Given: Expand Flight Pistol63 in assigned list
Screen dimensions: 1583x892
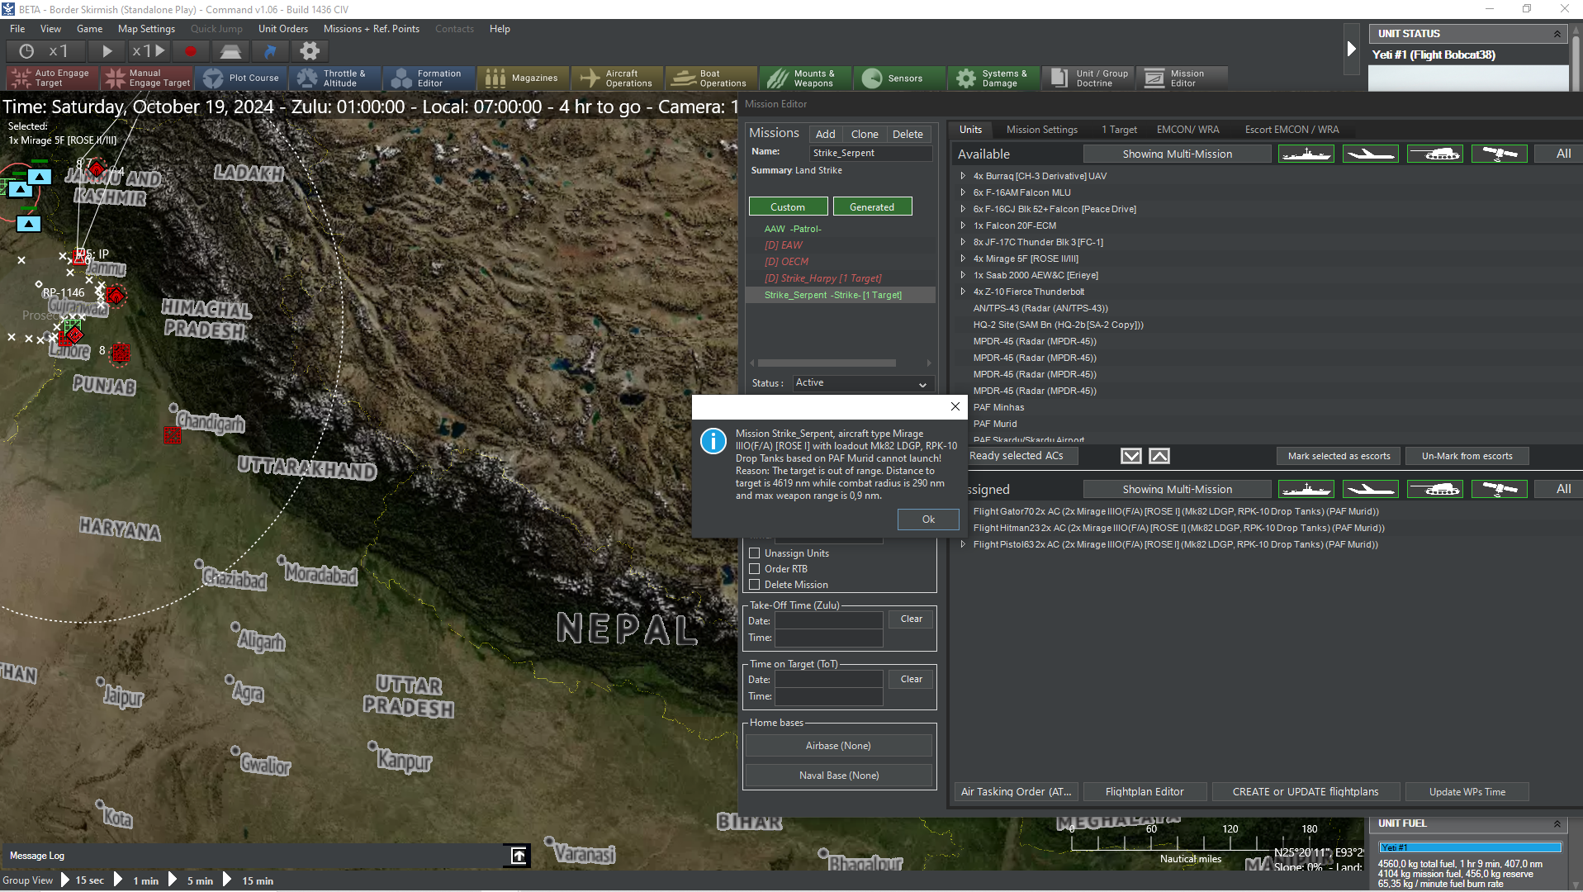Looking at the screenshot, I should [963, 544].
